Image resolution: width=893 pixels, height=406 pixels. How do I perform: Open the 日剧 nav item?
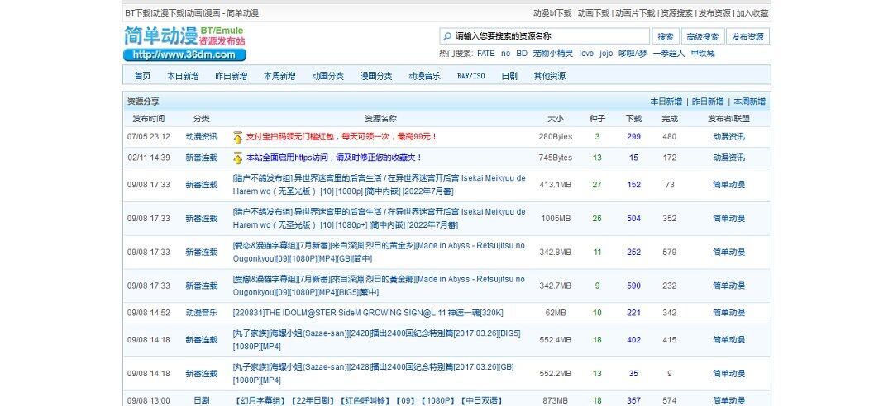pyautogui.click(x=509, y=76)
